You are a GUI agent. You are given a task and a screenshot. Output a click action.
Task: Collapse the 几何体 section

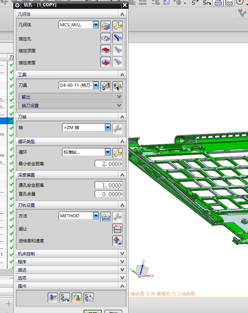click(x=122, y=14)
